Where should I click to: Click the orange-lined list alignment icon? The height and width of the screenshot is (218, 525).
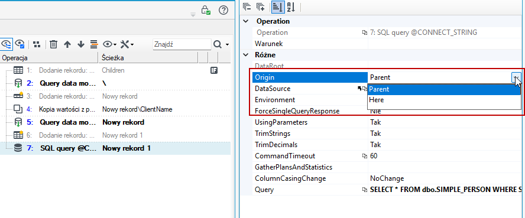(94, 44)
